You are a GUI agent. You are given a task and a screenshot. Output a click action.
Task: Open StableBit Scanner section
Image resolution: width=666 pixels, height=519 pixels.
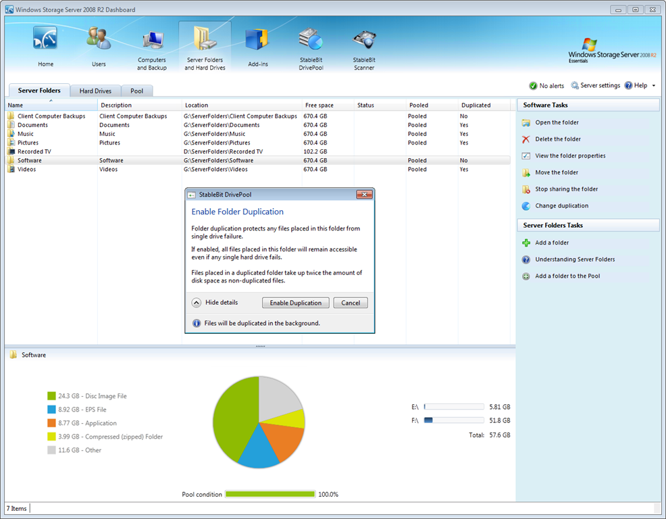[x=364, y=49]
